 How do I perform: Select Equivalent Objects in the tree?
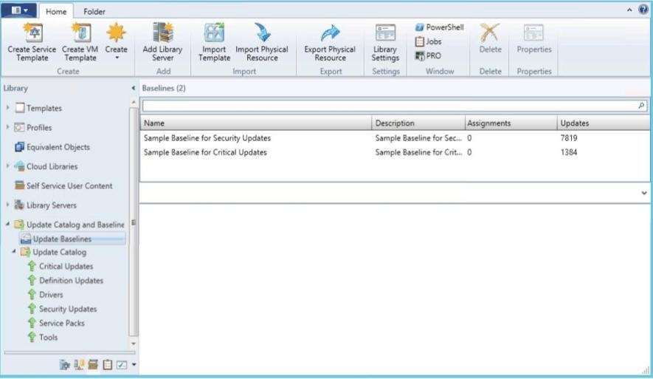click(58, 147)
